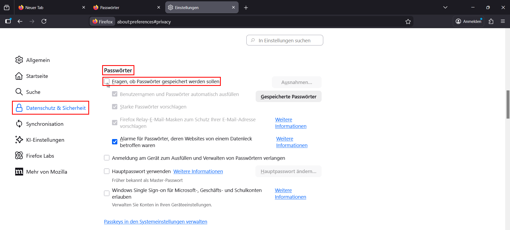Click the Allgemein gear icon in the sidebar
Viewport: 510px width, 230px height.
pos(19,60)
